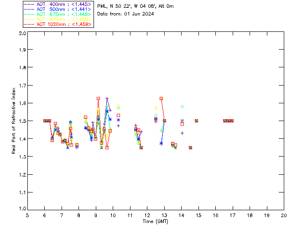Screen dimensions: 292x233
Task: Click the AOT 400nm legend entry
Action: 57,4
